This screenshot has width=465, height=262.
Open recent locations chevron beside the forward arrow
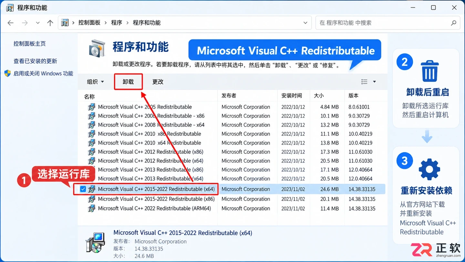[38, 23]
